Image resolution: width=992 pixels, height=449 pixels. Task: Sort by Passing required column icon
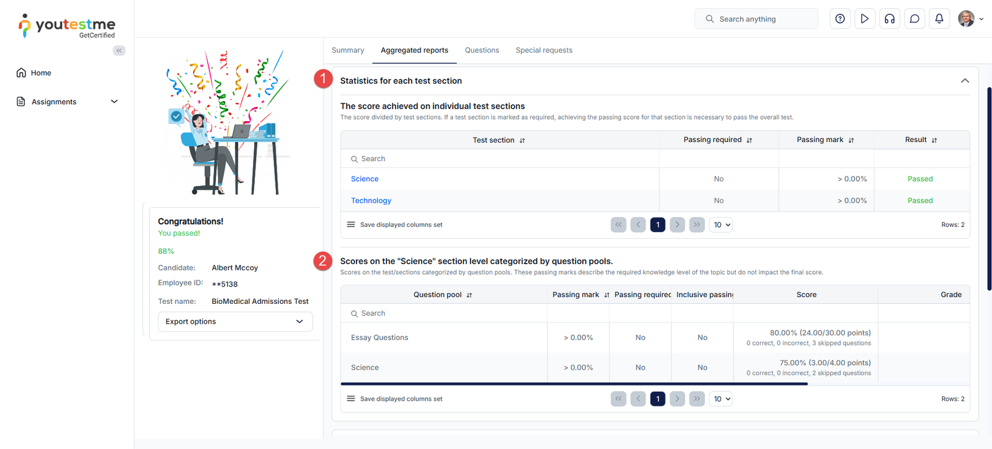point(749,141)
